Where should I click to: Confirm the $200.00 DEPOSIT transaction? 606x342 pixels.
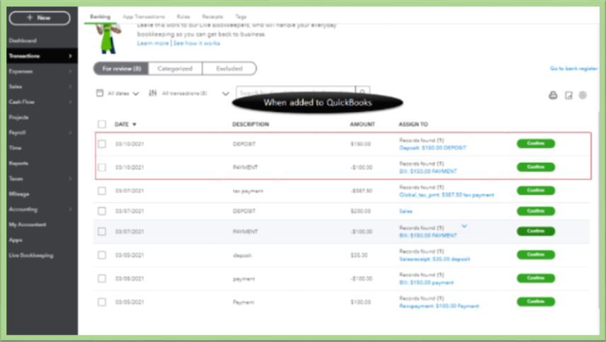(536, 211)
